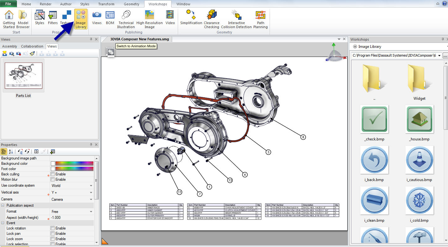Enable the Motion blur checkbox
This screenshot has height=247, width=448.
pyautogui.click(x=53, y=179)
